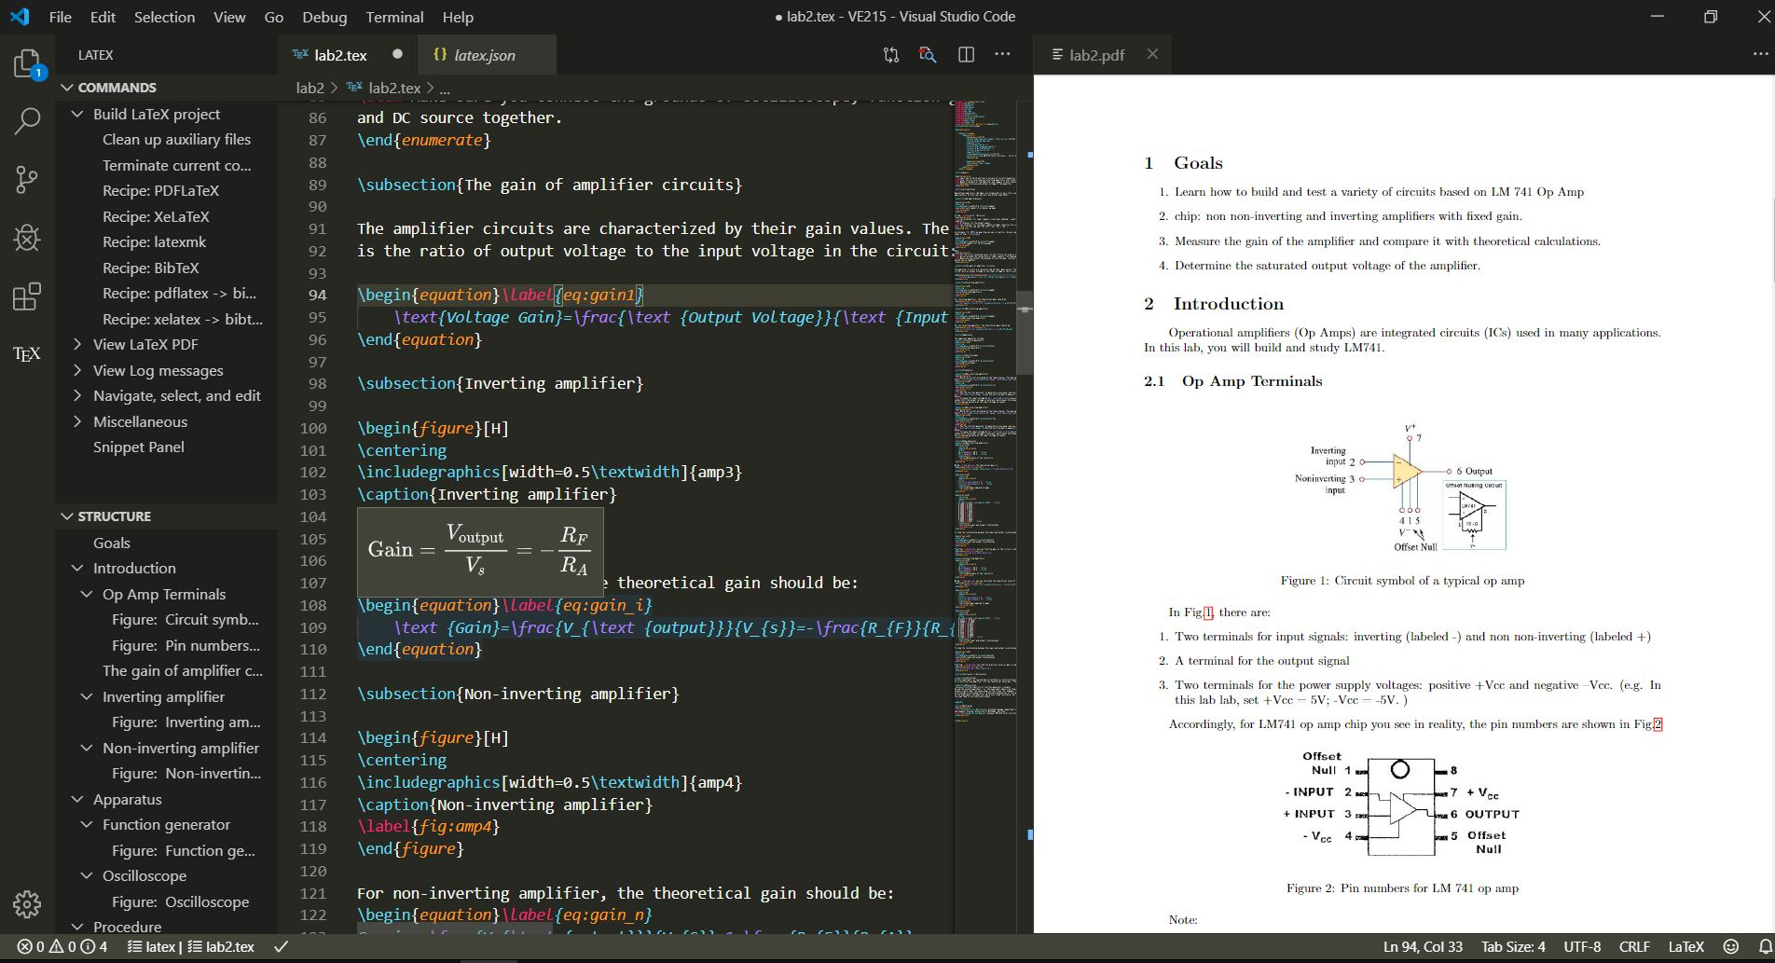Collapse the Build LaTeX project section
The width and height of the screenshot is (1775, 963).
click(78, 114)
